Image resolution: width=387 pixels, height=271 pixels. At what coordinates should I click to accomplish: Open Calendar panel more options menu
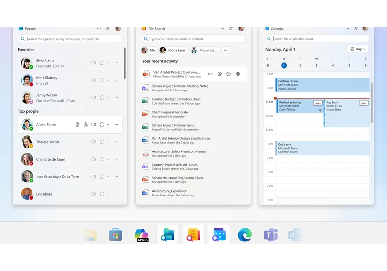349,29
